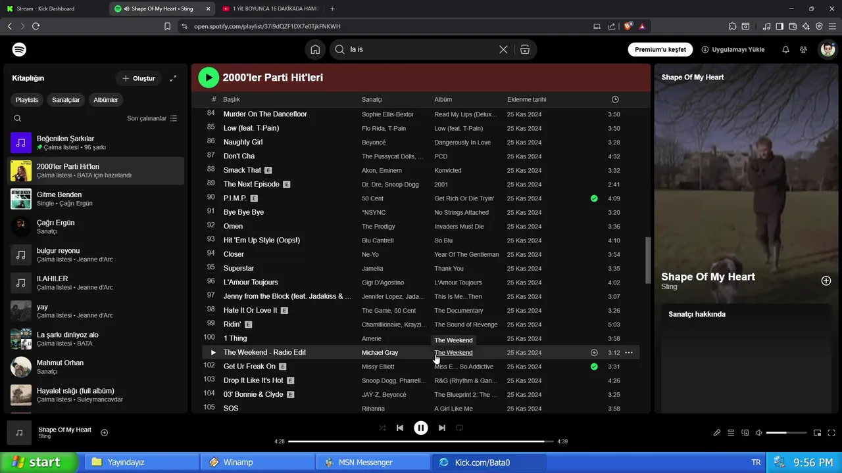Open notifications bell icon

click(x=785, y=49)
